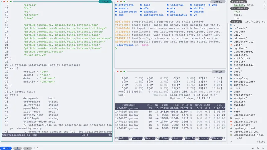Click the icon beside .gitattributes file

[231, 122]
